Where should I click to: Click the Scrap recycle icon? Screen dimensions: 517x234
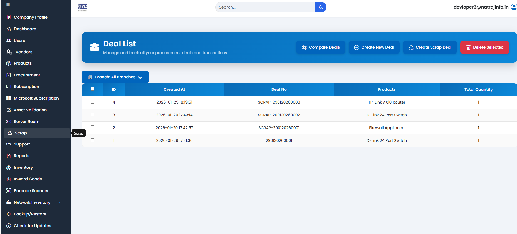10,133
